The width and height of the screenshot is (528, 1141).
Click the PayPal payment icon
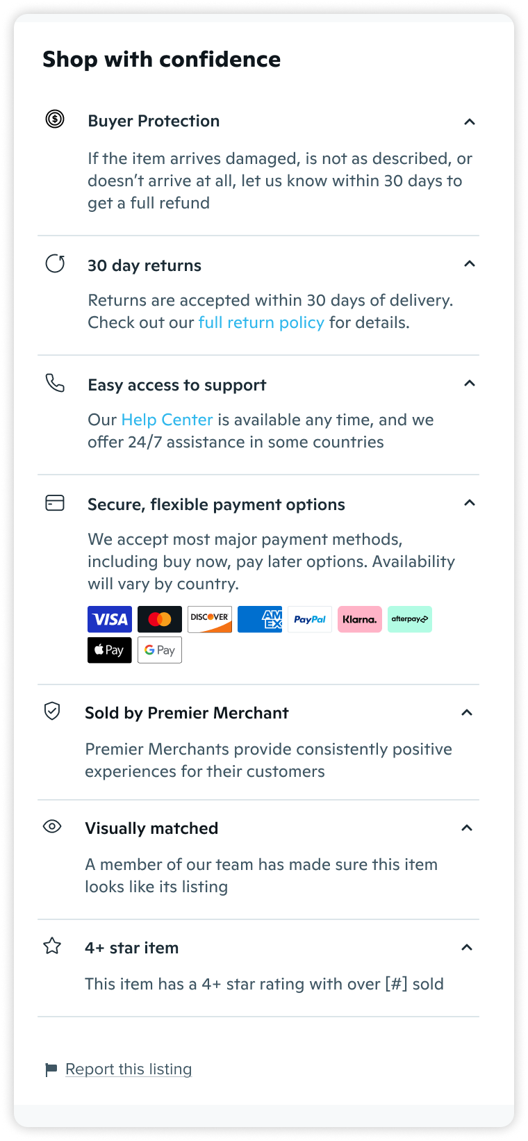[310, 619]
